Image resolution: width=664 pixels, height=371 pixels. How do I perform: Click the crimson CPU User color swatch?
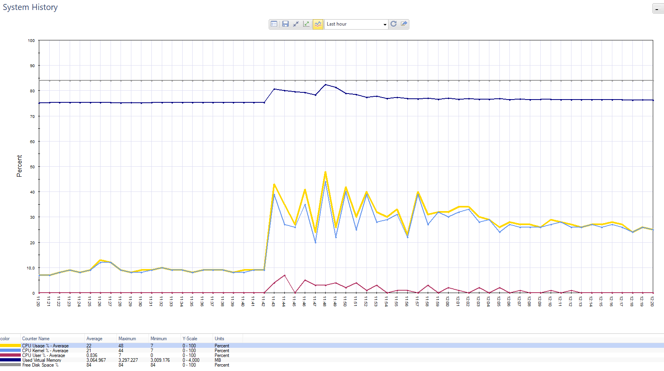click(10, 355)
